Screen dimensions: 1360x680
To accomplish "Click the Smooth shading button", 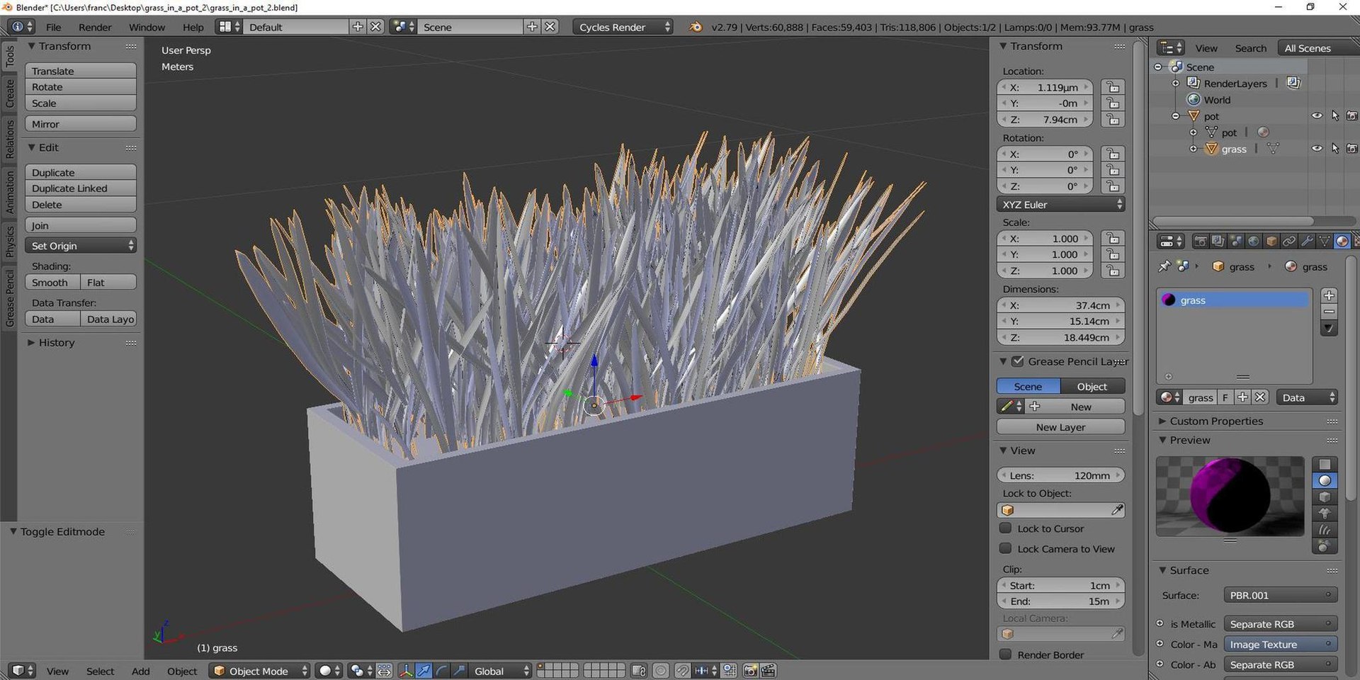I will (52, 282).
